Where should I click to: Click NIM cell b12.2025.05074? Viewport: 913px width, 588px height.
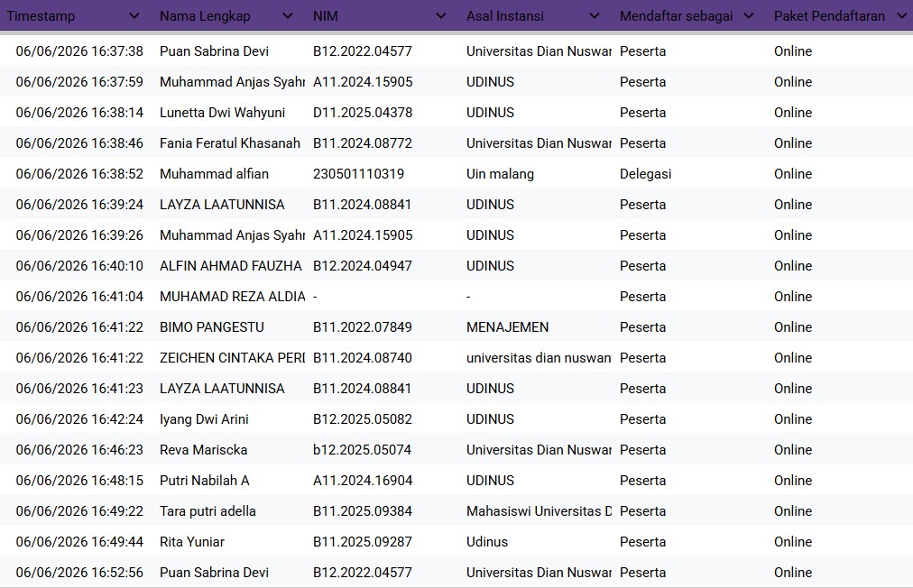pyautogui.click(x=383, y=449)
